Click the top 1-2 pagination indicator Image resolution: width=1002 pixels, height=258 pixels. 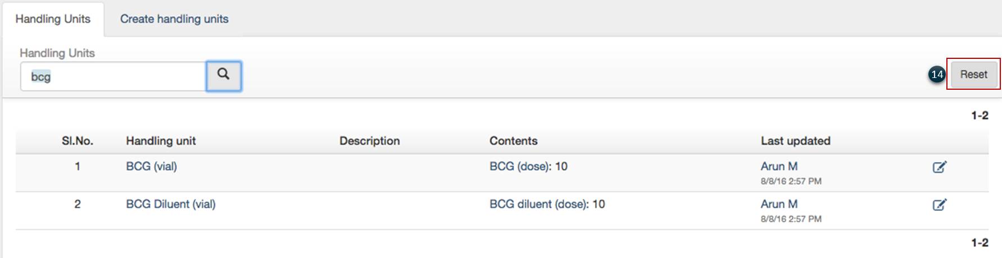(979, 116)
